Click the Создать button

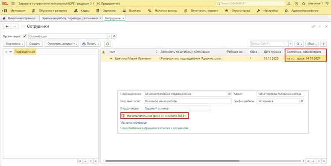click(x=34, y=44)
